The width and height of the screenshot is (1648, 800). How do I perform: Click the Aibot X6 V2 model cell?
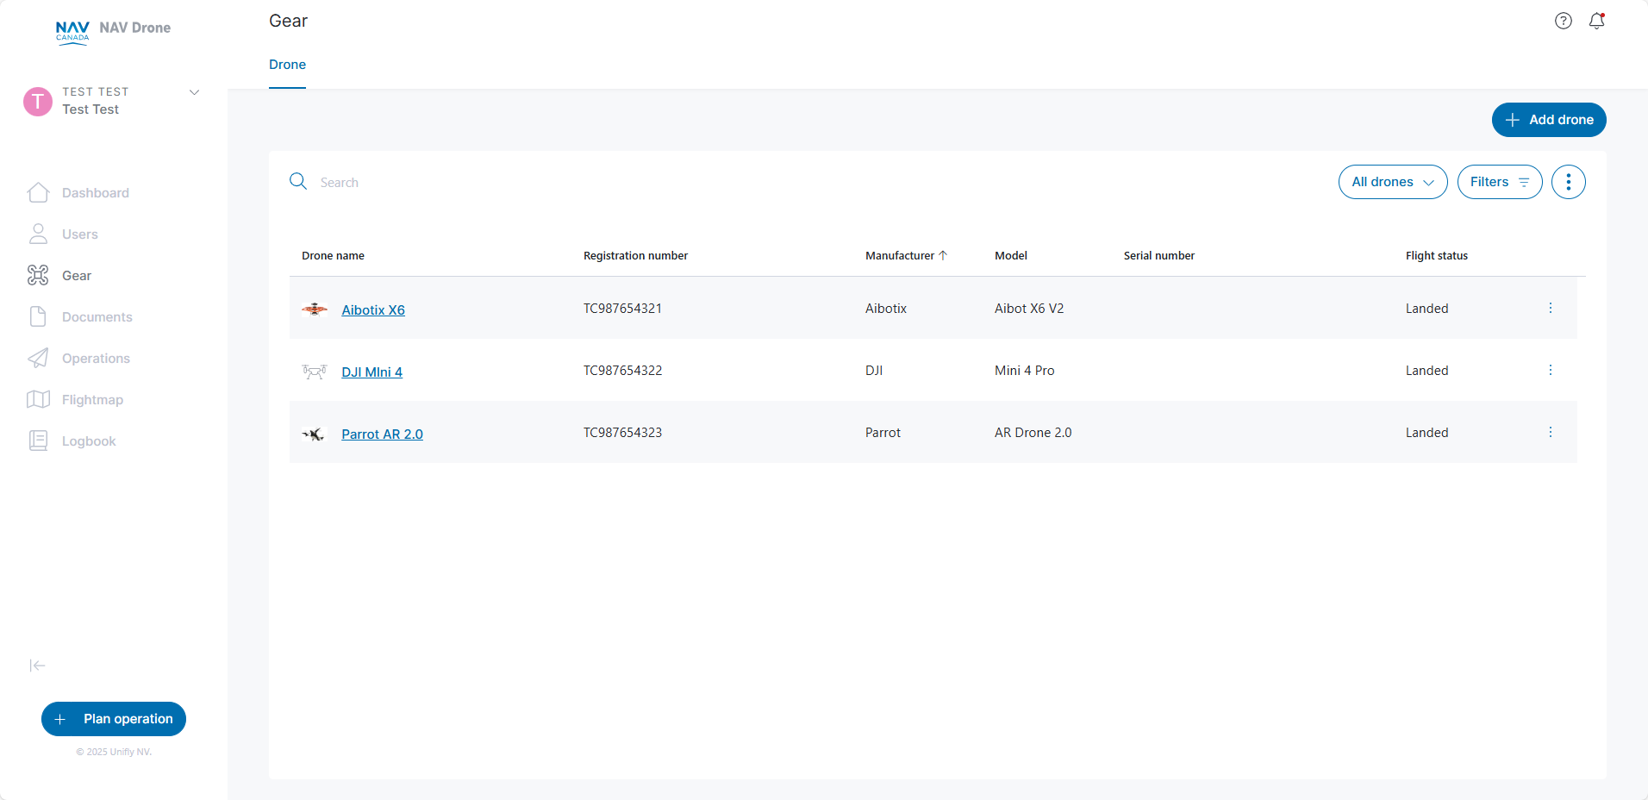[x=1029, y=309]
